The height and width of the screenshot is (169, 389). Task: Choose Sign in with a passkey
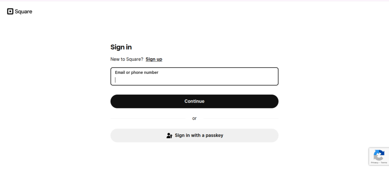click(194, 135)
